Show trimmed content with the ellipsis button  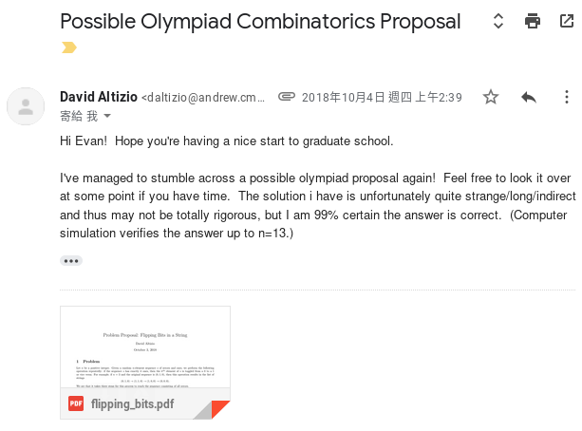pyautogui.click(x=70, y=260)
